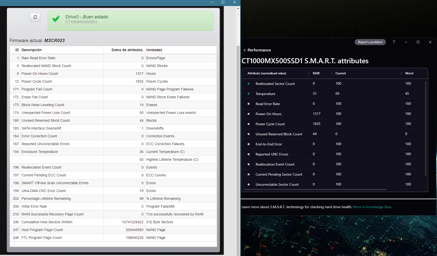
Task: Select the SATA Interface Downshift row
Action: pyautogui.click(x=113, y=128)
